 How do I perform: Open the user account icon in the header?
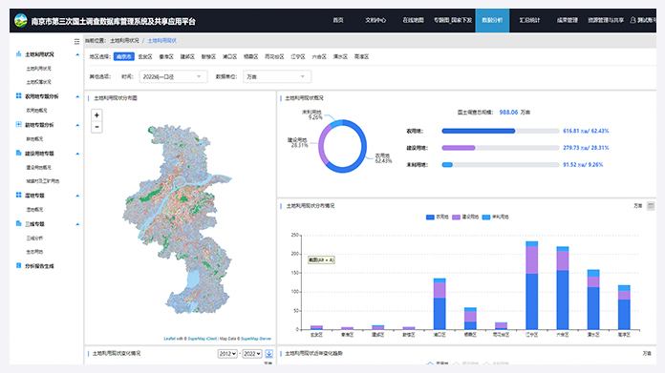tap(633, 20)
